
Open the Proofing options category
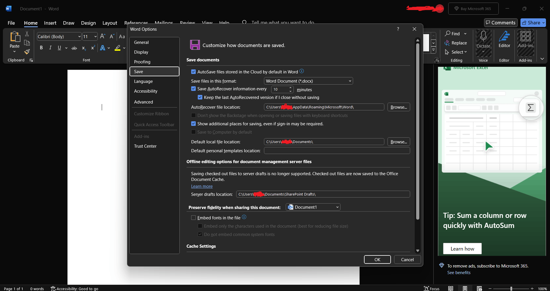click(154, 62)
